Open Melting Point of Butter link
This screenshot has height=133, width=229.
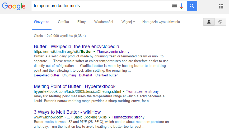click(x=74, y=86)
